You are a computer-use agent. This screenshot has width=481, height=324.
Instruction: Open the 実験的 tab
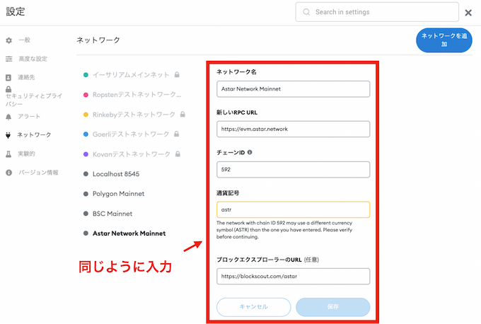tap(26, 154)
